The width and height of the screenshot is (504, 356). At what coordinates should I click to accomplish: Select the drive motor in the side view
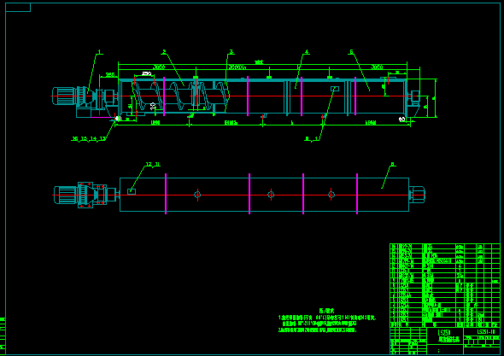(x=65, y=96)
